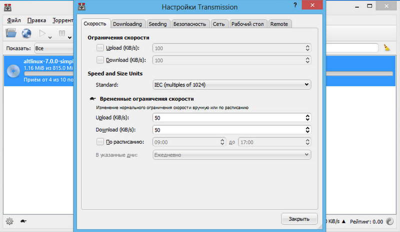Viewport: 400px width, 232px height.
Task: Click the torrent download progress bar
Action: click(x=359, y=74)
